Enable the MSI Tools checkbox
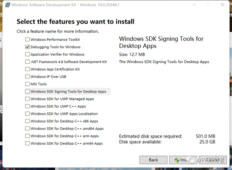This screenshot has height=170, width=232. tap(27, 84)
